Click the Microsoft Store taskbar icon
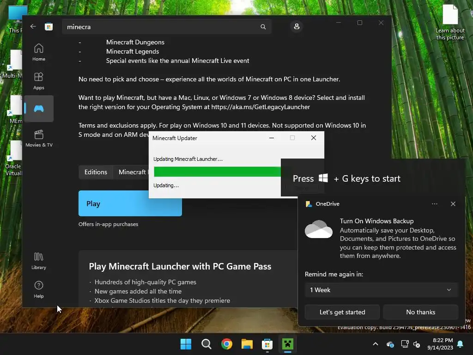The width and height of the screenshot is (473, 355). tap(267, 344)
